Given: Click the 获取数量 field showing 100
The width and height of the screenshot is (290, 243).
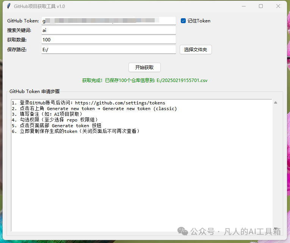Looking at the screenshot, I should tap(109, 40).
